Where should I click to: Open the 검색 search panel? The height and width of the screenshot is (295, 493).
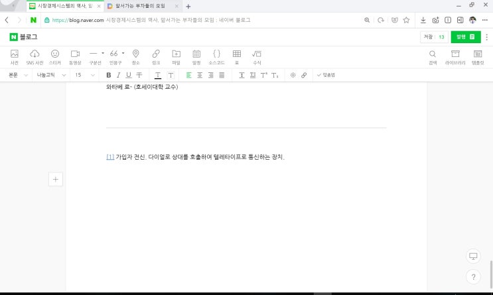[433, 57]
